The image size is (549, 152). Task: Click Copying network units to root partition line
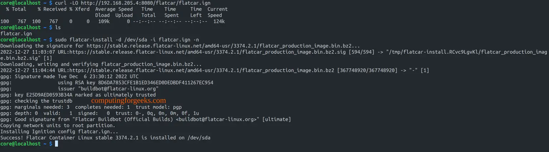[58, 125]
